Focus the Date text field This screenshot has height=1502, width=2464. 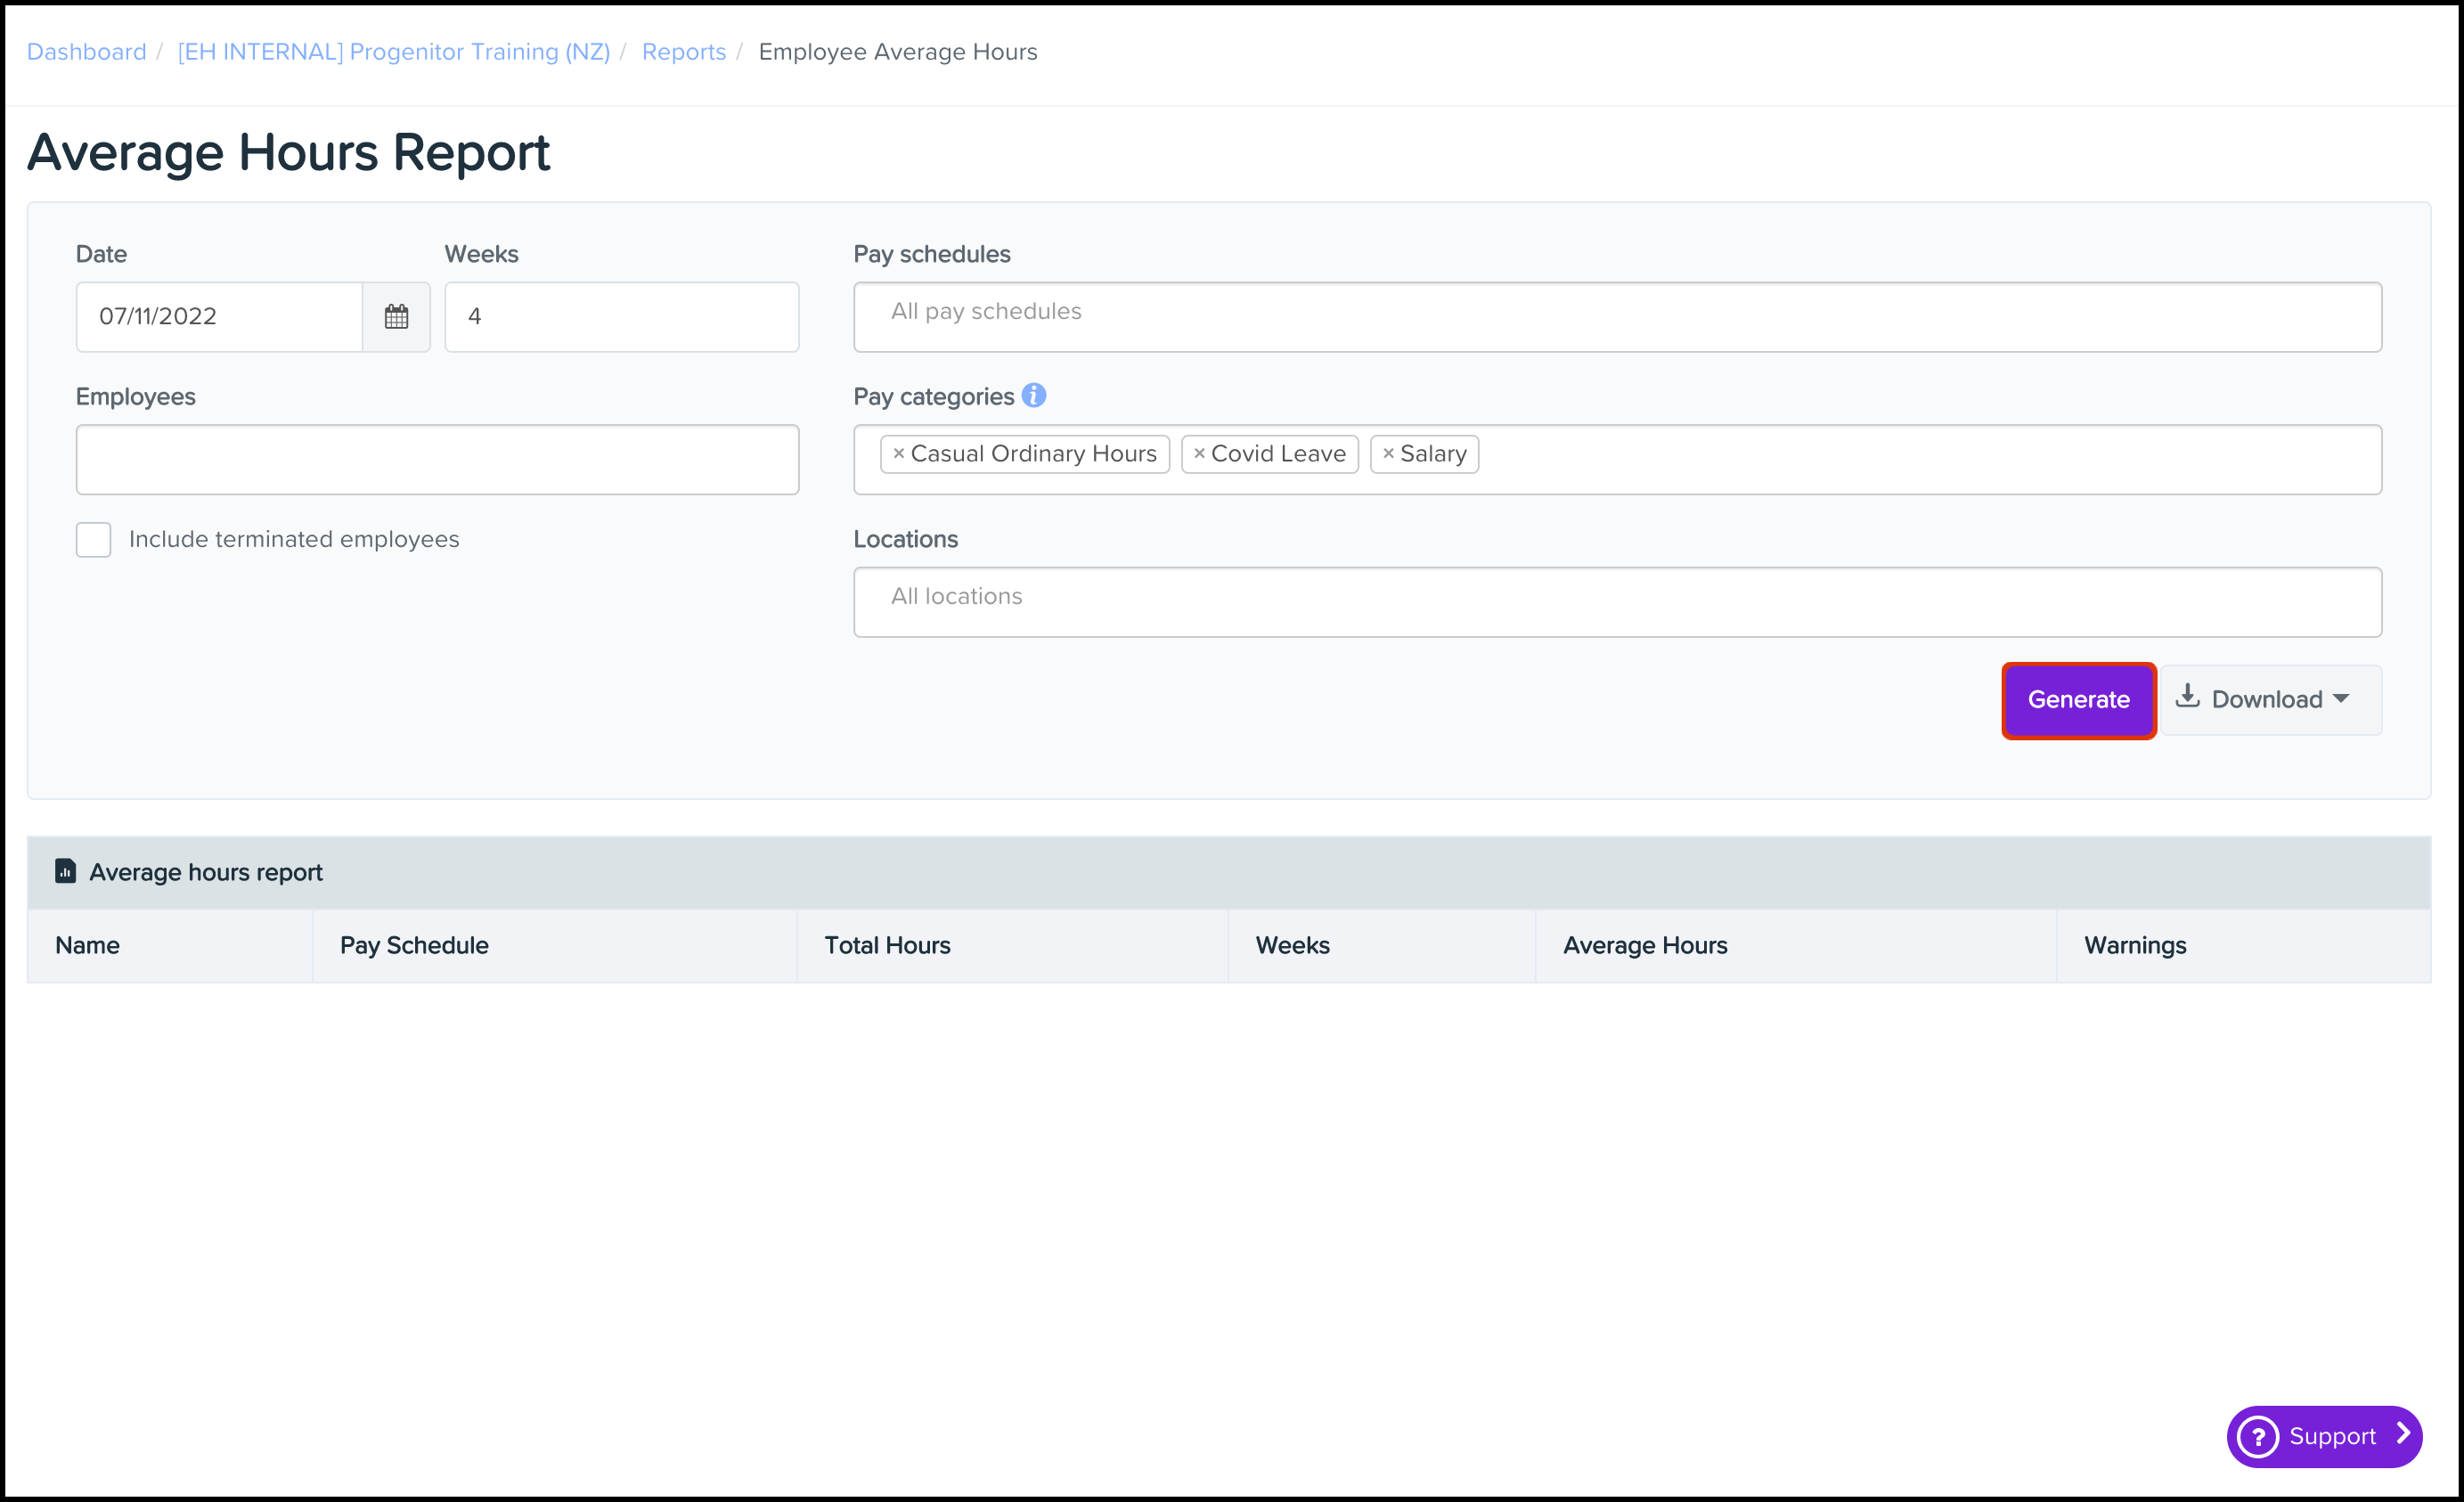click(x=219, y=317)
